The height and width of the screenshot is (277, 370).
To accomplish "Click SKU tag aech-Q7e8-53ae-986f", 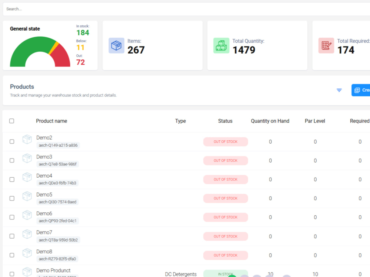I will (58, 164).
